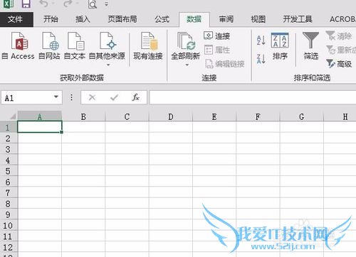The width and height of the screenshot is (356, 257).
Task: Open the 页面布局 tab
Action: (122, 19)
